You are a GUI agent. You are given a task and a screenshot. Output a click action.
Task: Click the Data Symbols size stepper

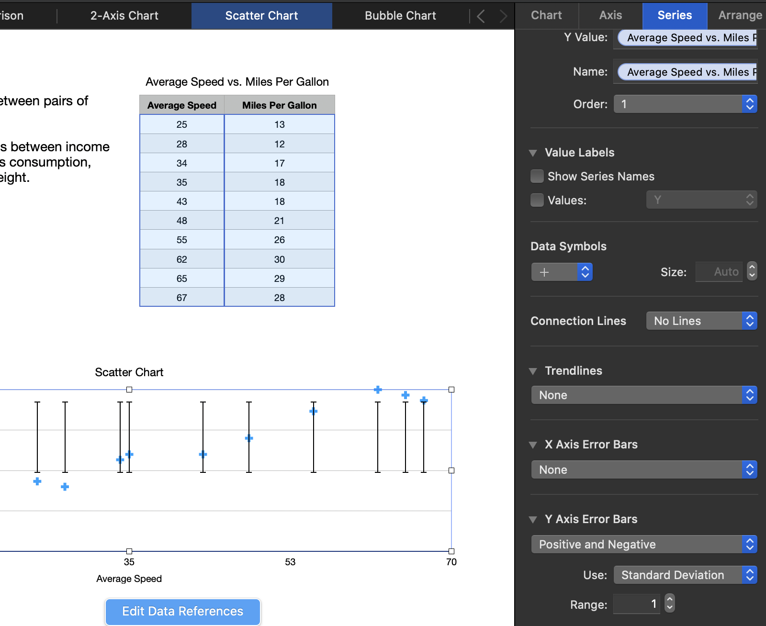[752, 271]
